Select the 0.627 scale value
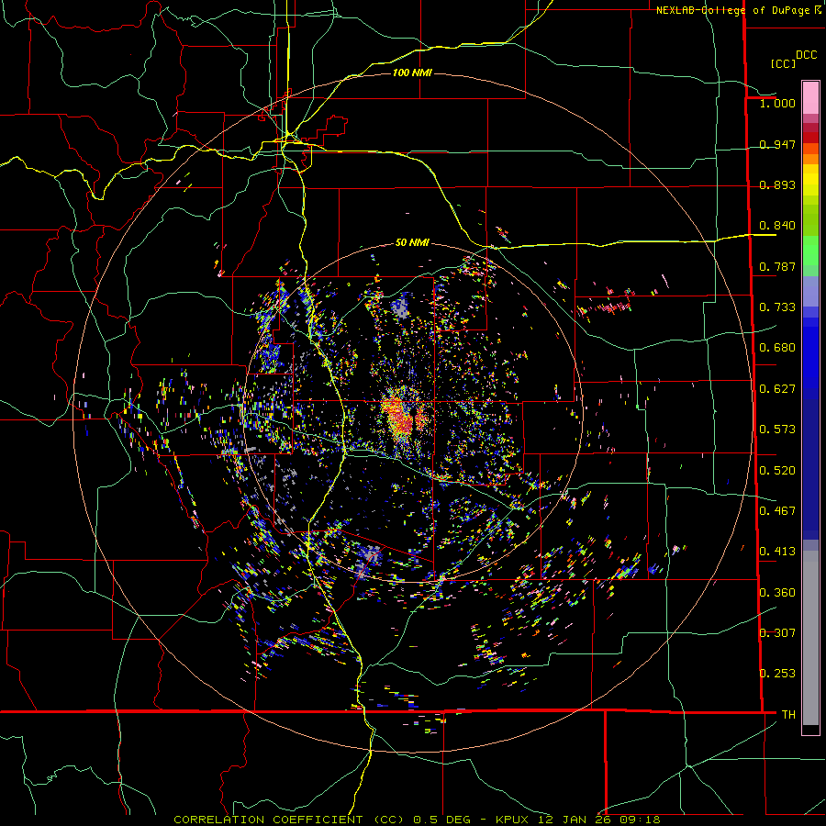The height and width of the screenshot is (826, 826). click(x=777, y=388)
